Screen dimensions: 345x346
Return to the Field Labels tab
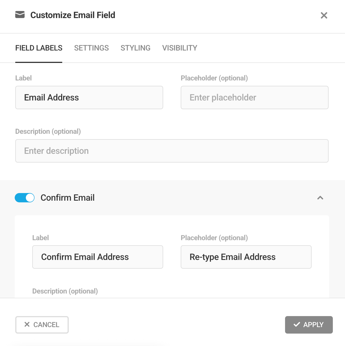(x=39, y=48)
